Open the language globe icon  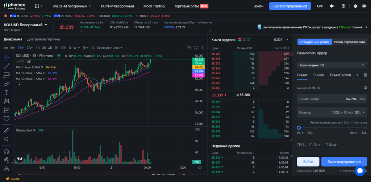pos(343,6)
